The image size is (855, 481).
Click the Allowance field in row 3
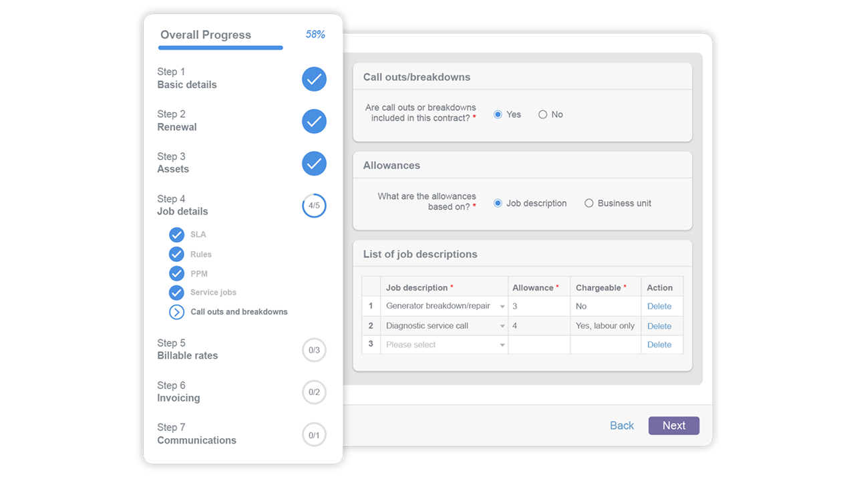538,345
